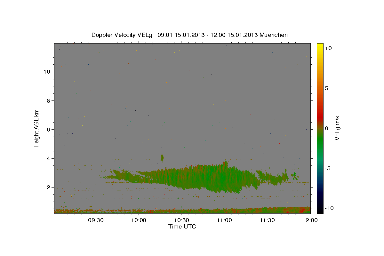
Task: Click the plot title 'Doppler Velocity VELg'
Action: coord(122,35)
